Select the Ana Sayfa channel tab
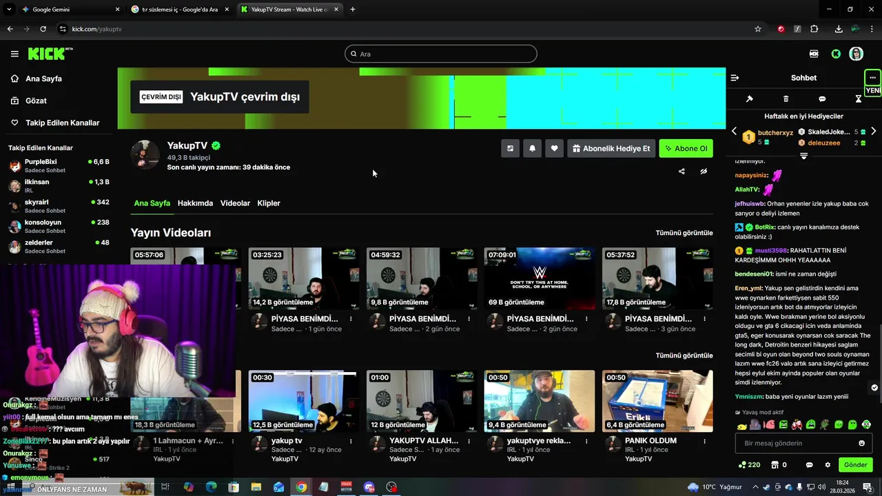Viewport: 882px width, 496px height. [x=152, y=203]
